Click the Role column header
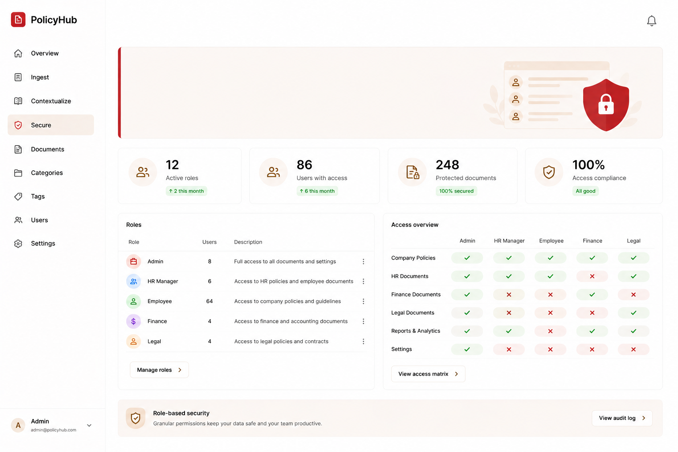 point(134,242)
